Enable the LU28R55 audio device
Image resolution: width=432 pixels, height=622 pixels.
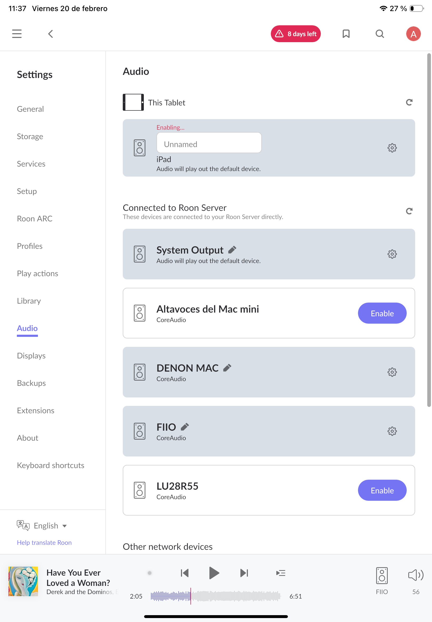[382, 490]
